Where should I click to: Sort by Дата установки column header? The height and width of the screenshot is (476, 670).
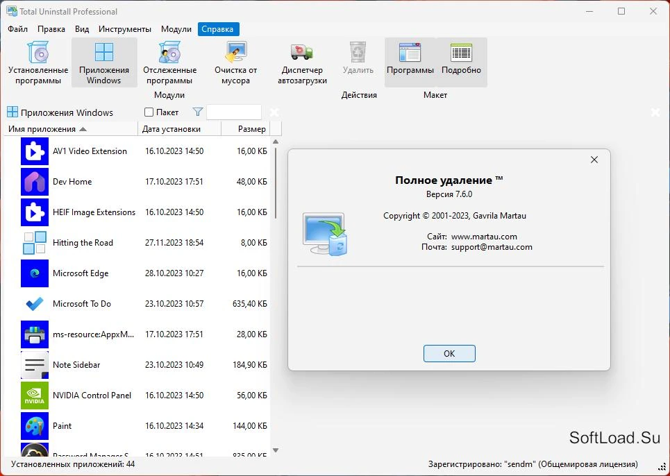tap(179, 129)
